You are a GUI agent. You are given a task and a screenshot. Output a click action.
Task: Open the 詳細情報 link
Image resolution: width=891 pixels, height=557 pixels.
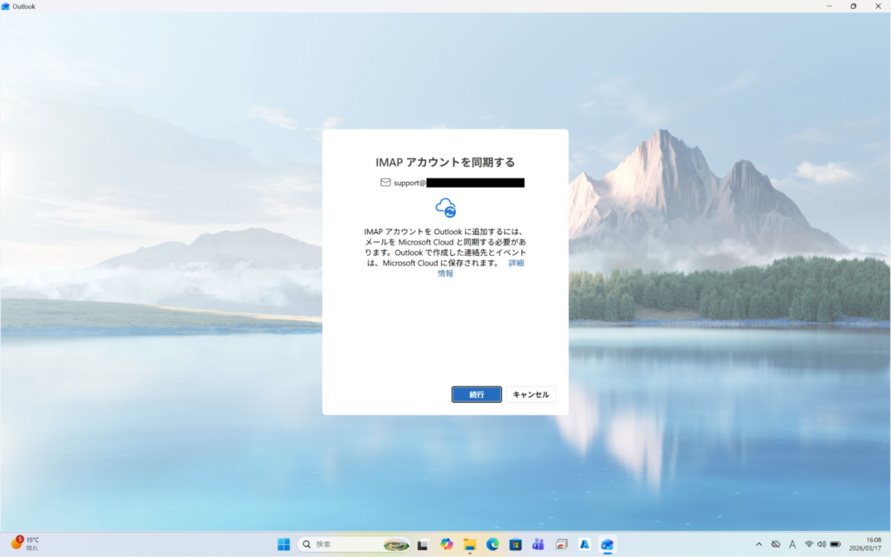coord(516,262)
